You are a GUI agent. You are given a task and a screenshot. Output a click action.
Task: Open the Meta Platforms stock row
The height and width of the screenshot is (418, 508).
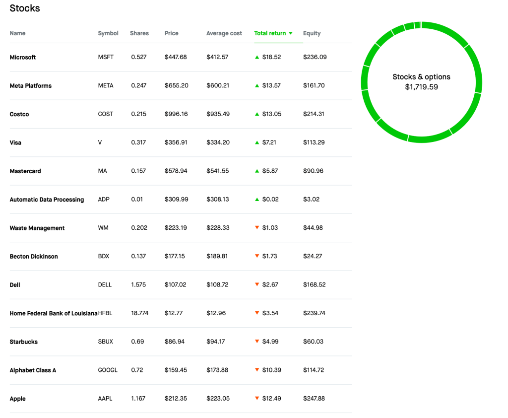click(31, 86)
